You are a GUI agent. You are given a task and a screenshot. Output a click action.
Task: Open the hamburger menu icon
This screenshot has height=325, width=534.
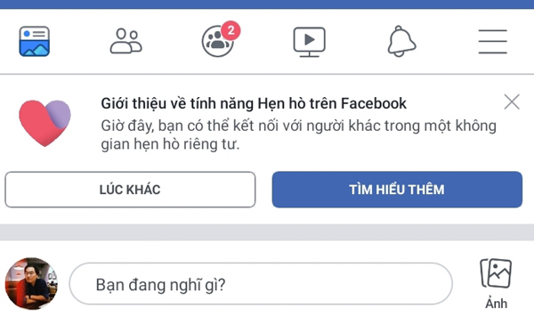(492, 42)
